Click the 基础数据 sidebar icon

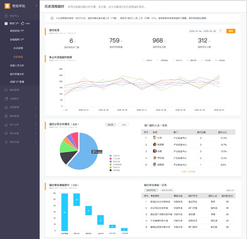(x=6, y=116)
